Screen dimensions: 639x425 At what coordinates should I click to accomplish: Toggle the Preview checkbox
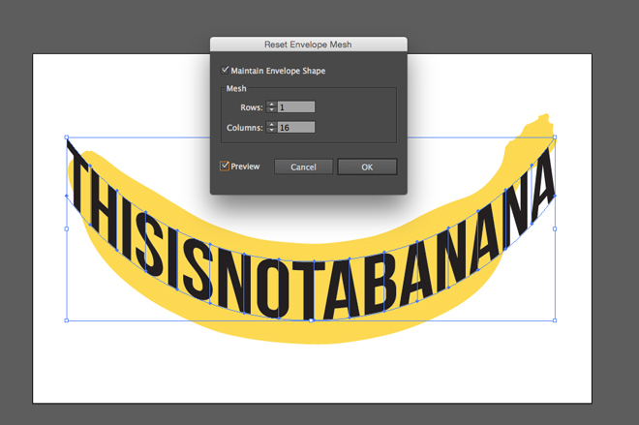tap(225, 166)
